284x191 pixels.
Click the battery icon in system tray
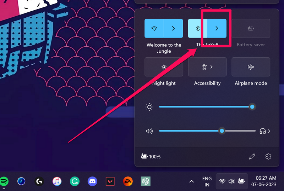(x=241, y=181)
